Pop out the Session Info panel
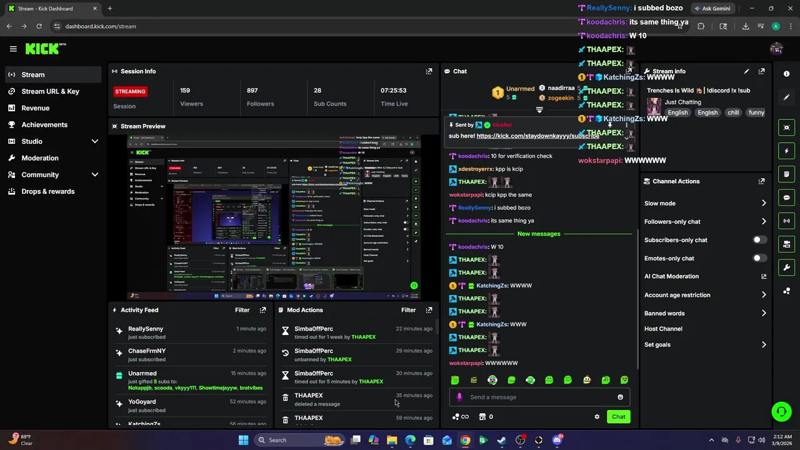The height and width of the screenshot is (450, 800). pos(429,71)
